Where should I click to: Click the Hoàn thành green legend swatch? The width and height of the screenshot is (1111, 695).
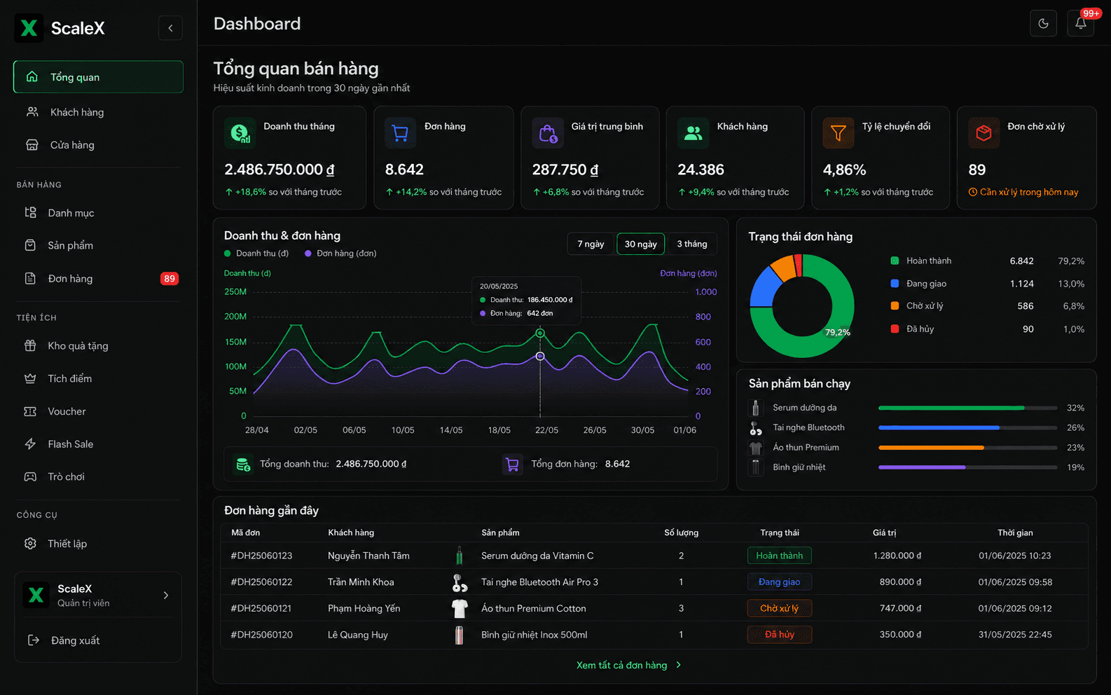pos(895,261)
